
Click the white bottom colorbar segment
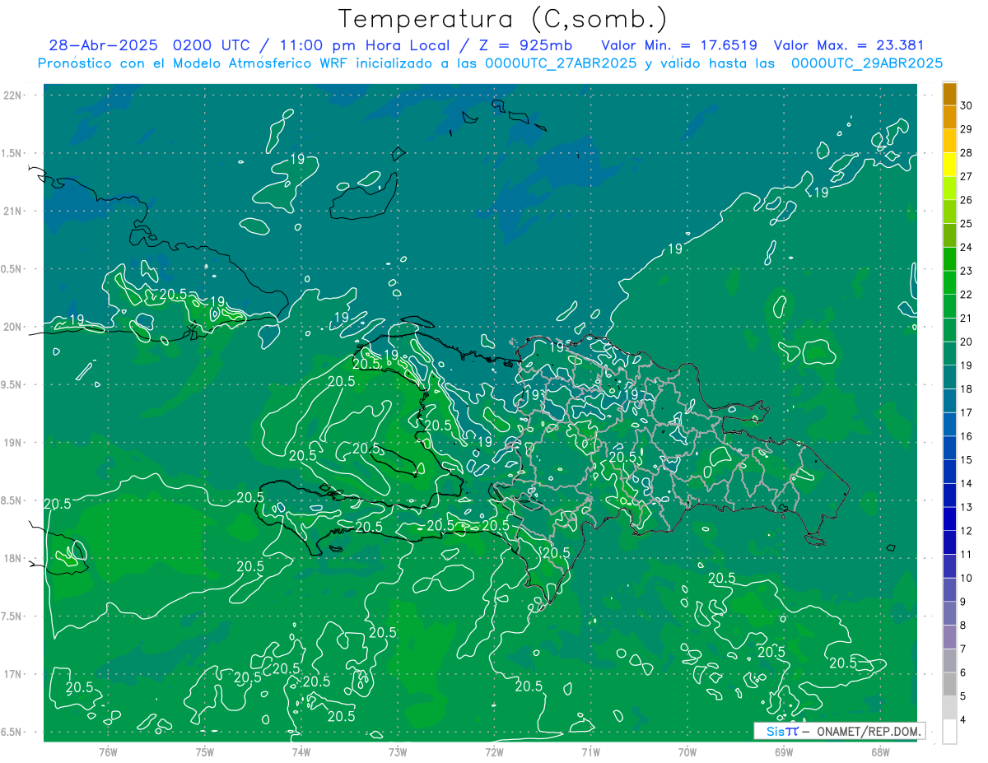949,732
